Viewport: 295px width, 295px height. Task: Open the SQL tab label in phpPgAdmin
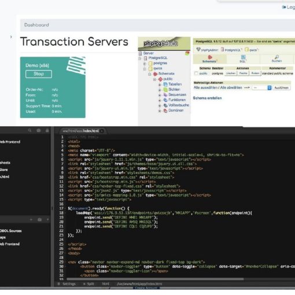tap(242, 61)
